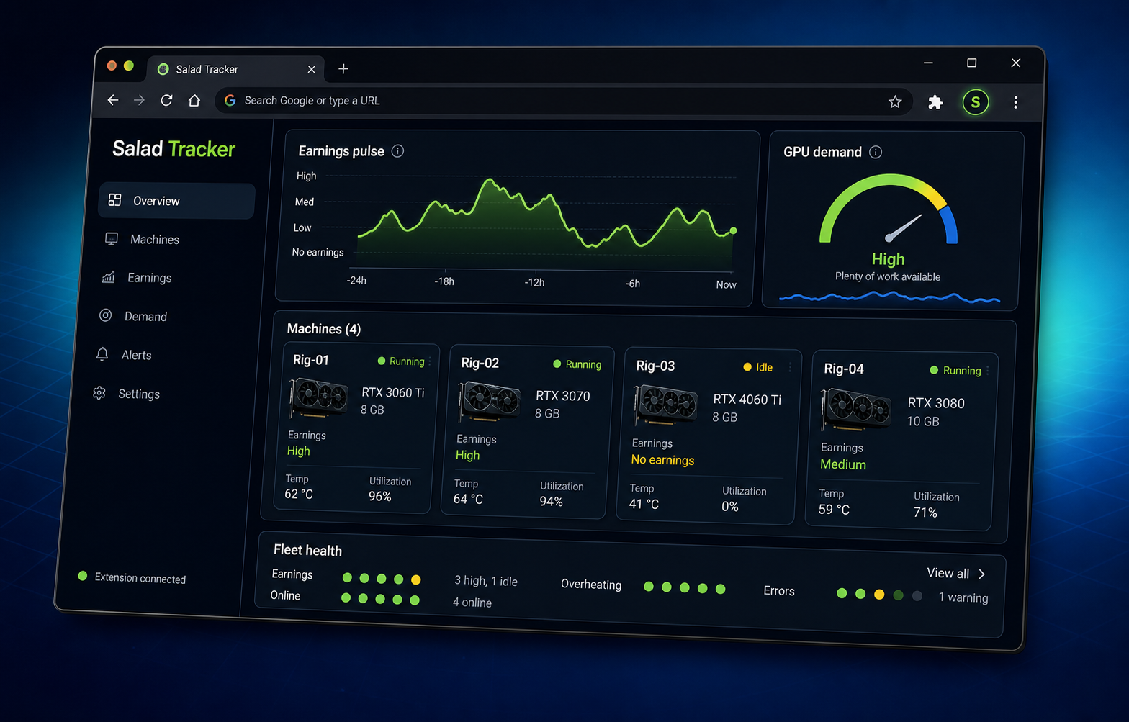The height and width of the screenshot is (722, 1129).
Task: Click the address bar search field
Action: point(564,101)
